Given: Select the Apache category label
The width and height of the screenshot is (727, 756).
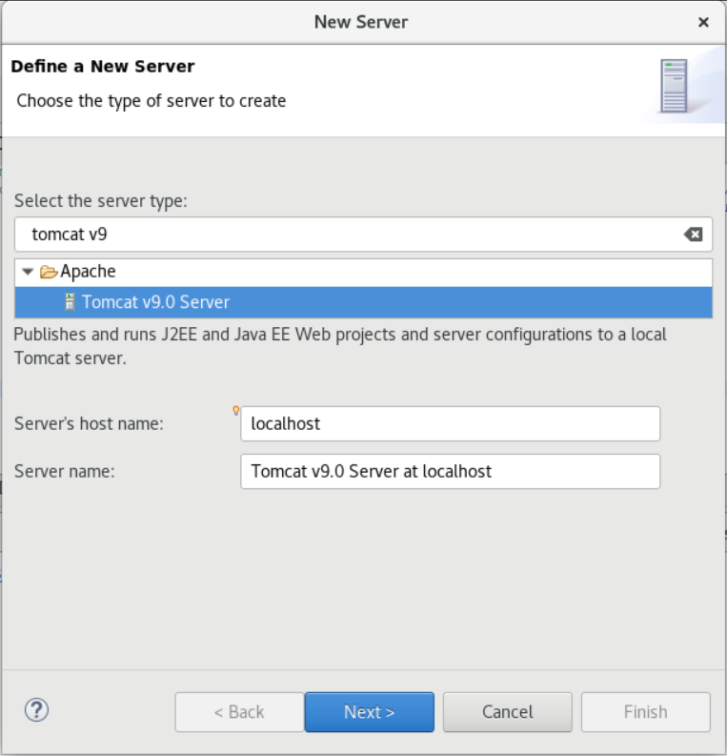Looking at the screenshot, I should tap(88, 272).
